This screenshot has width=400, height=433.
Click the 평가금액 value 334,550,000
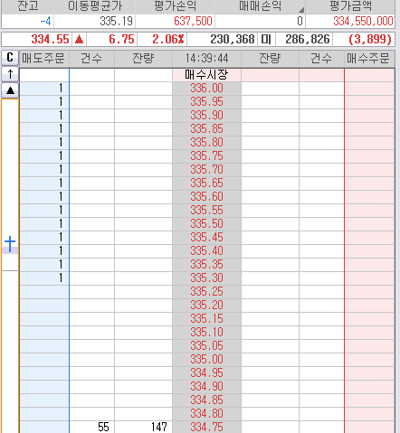tap(363, 21)
